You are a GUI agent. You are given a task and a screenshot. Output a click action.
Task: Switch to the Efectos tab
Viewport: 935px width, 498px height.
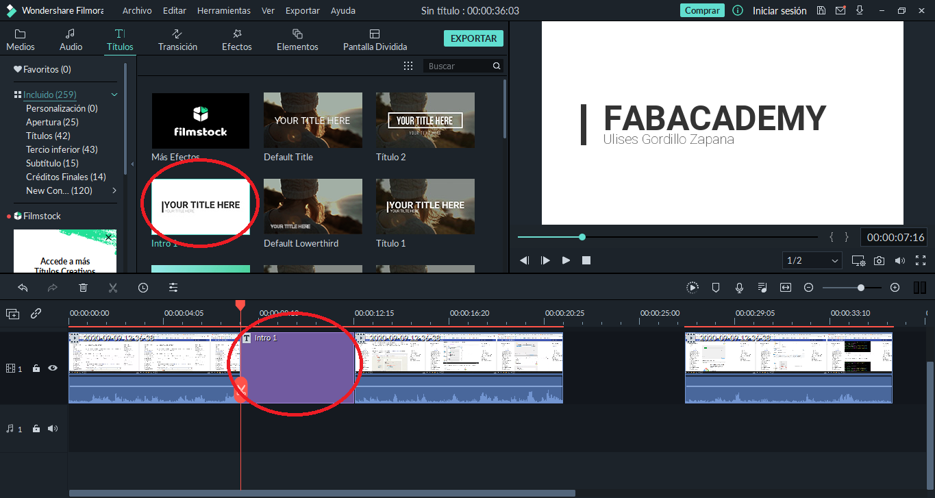(237, 40)
